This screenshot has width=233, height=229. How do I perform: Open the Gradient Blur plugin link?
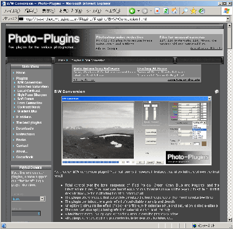point(27,111)
